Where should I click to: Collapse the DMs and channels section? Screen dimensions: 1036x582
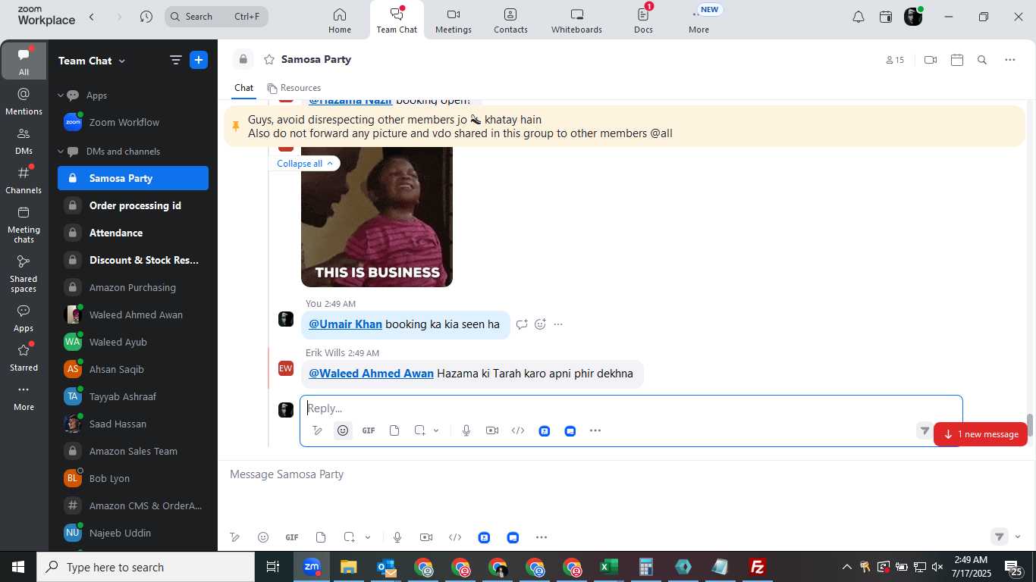(x=61, y=152)
